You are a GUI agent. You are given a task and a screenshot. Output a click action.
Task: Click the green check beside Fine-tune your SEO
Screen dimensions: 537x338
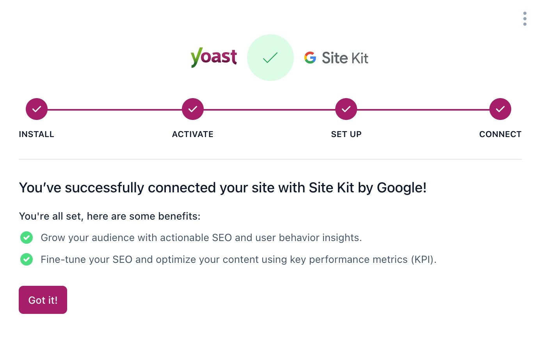coord(27,259)
